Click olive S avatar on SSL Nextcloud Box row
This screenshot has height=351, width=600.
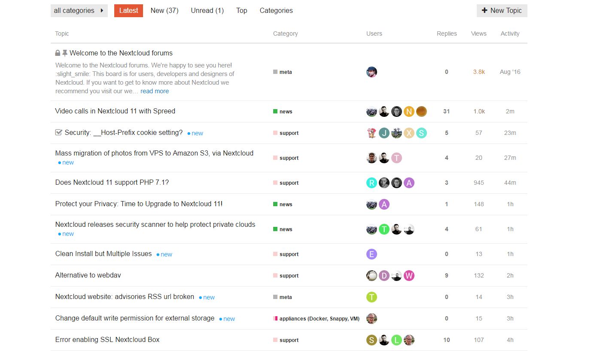[x=372, y=340]
